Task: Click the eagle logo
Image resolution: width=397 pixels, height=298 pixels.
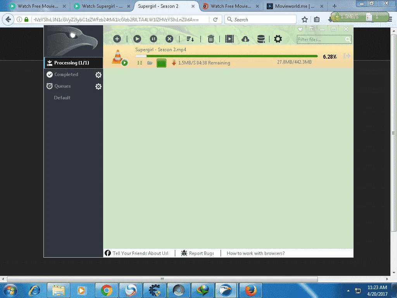Action: coord(73,41)
